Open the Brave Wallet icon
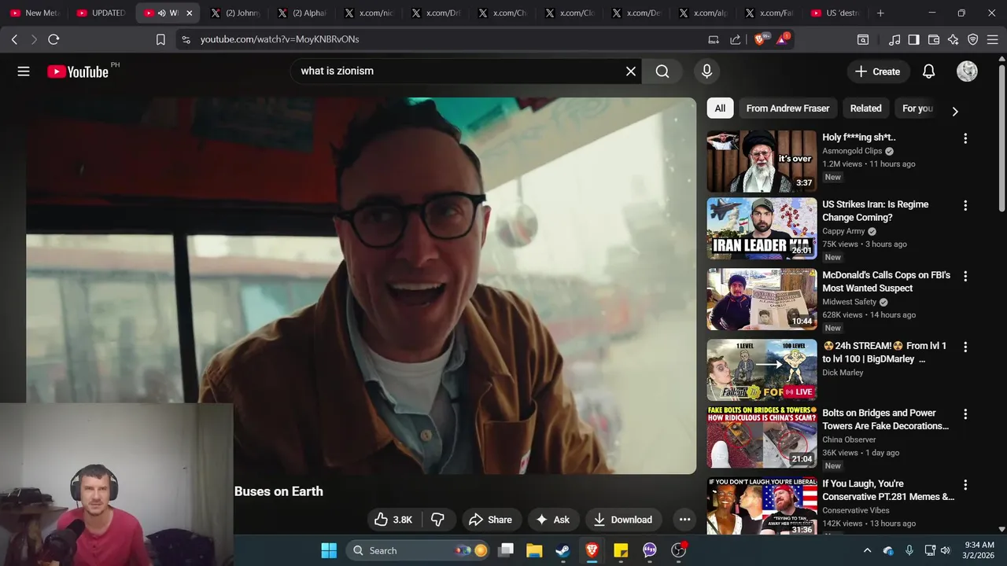 pyautogui.click(x=934, y=39)
